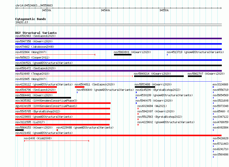Open esv3635382 (1000GenomesConsortiumPhase3) label
229x167 pixels.
tap(46, 101)
